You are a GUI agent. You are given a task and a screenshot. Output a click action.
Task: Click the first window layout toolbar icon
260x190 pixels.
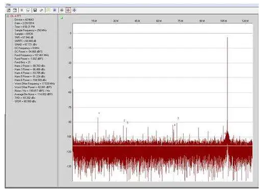click(9, 10)
